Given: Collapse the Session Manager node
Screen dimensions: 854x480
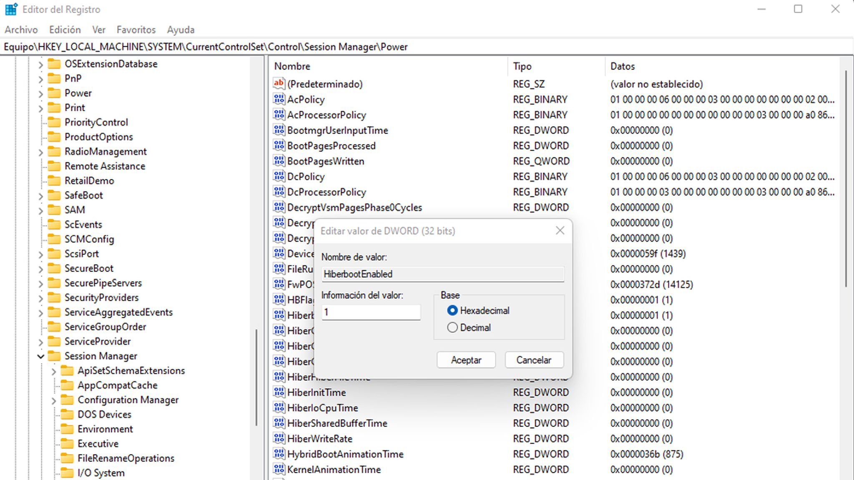Looking at the screenshot, I should (40, 356).
